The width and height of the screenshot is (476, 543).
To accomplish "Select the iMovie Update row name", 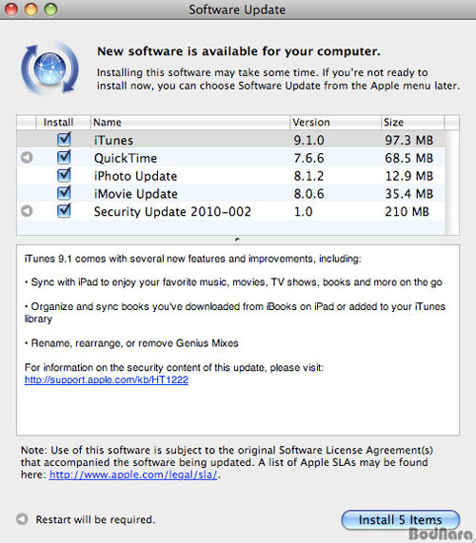I will coord(136,194).
